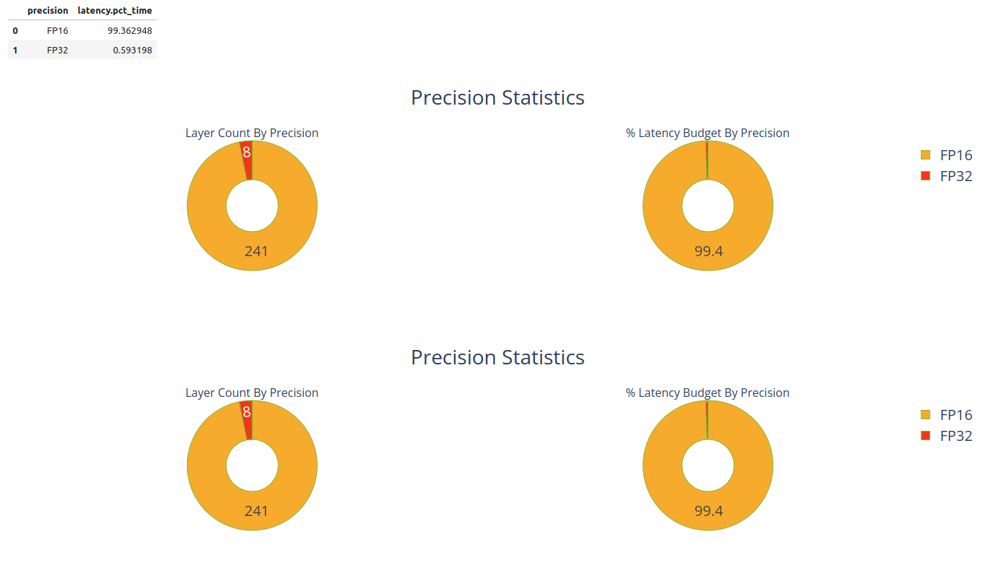
Task: Click lower "% Latency Budget By Precision" subplot title
Action: (x=708, y=393)
